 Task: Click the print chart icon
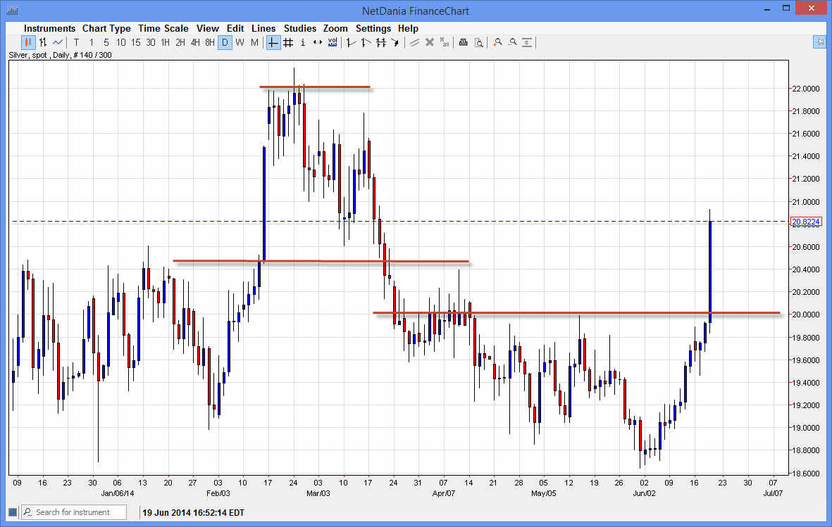pos(463,42)
